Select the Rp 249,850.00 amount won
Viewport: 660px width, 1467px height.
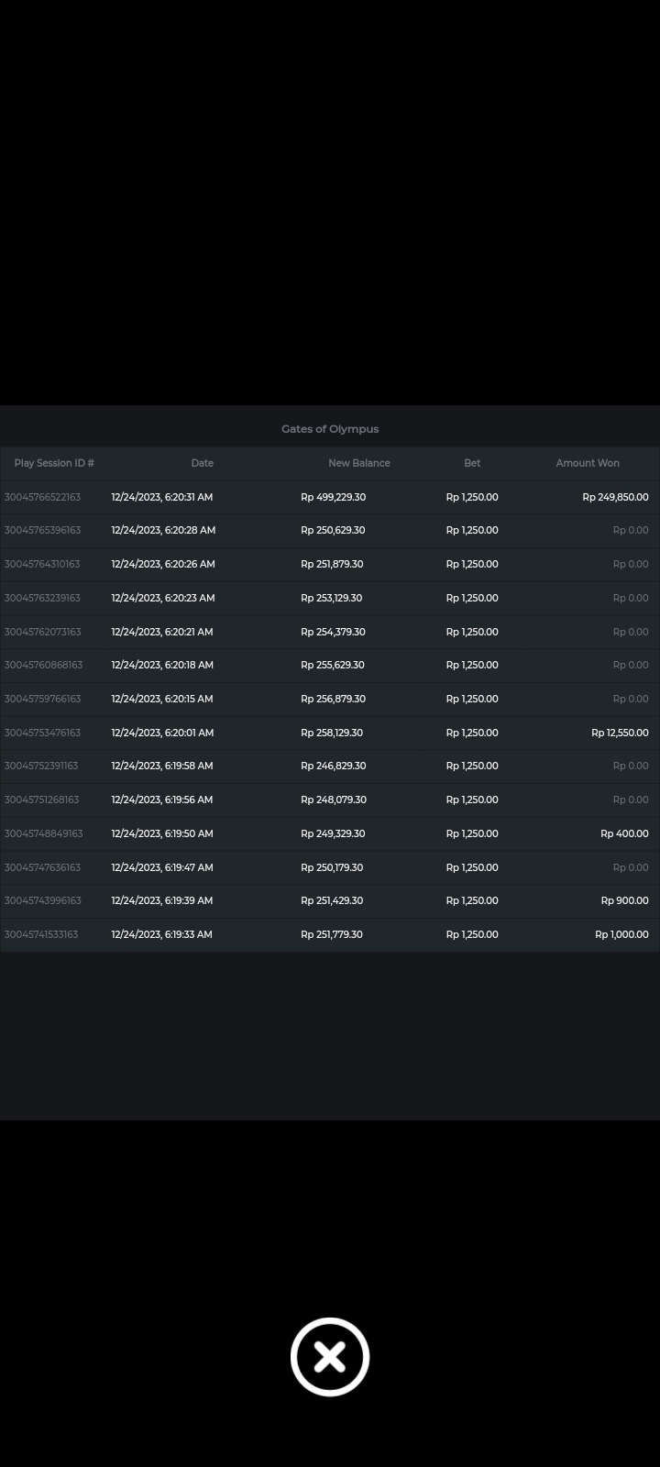(615, 497)
